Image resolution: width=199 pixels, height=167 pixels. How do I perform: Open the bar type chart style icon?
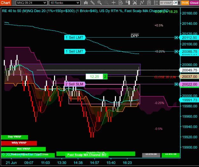[x=86, y=3]
